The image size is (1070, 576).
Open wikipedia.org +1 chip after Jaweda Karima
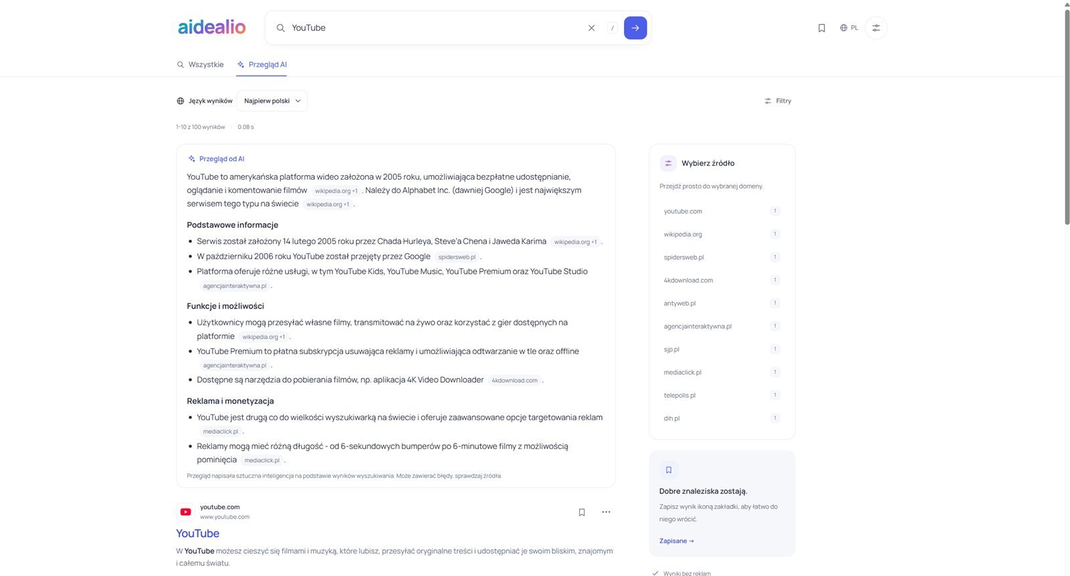[575, 243]
